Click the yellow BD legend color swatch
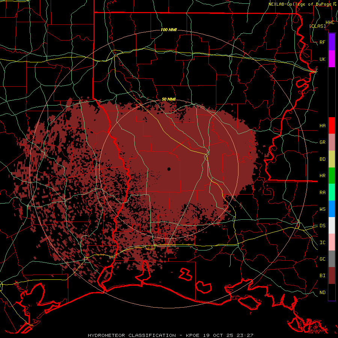Screen dimensions: 338x338 pos(332,159)
